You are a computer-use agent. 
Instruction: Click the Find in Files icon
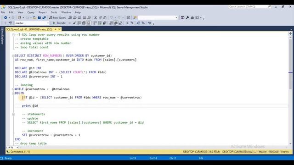pyautogui.click(x=135, y=17)
